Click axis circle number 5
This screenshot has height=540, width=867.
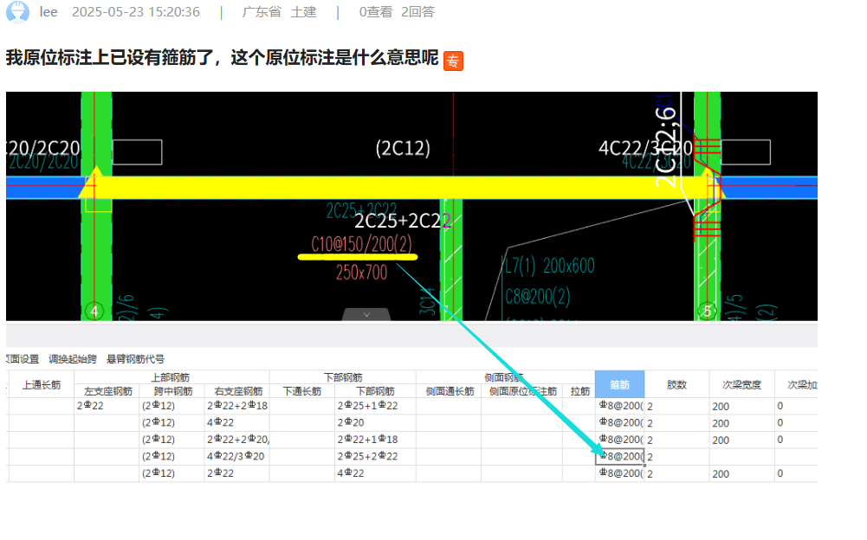pos(708,312)
